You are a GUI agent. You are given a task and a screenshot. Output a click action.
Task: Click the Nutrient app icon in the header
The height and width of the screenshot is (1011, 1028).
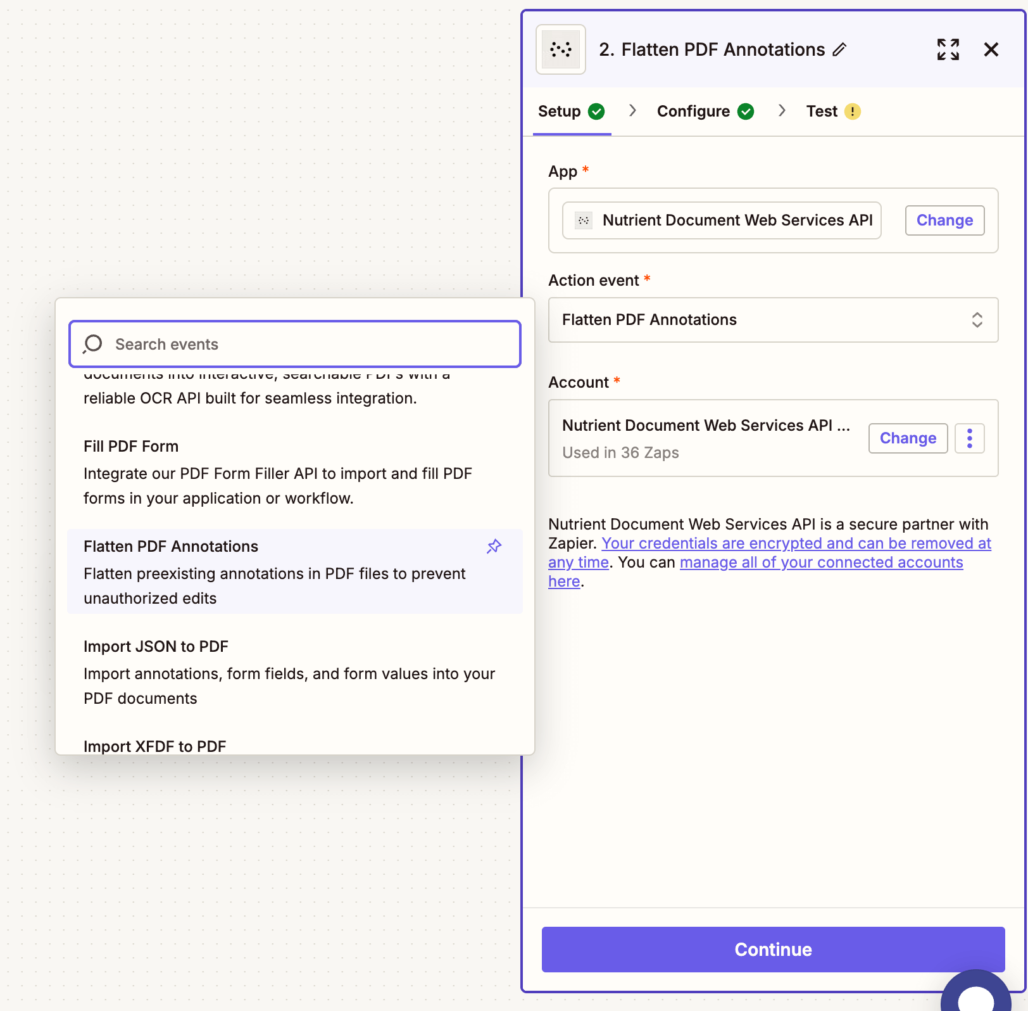click(560, 49)
